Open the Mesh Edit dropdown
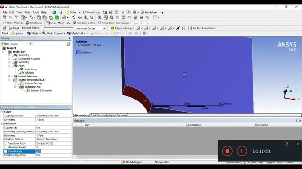This screenshot has width=302, height=169. point(76,33)
